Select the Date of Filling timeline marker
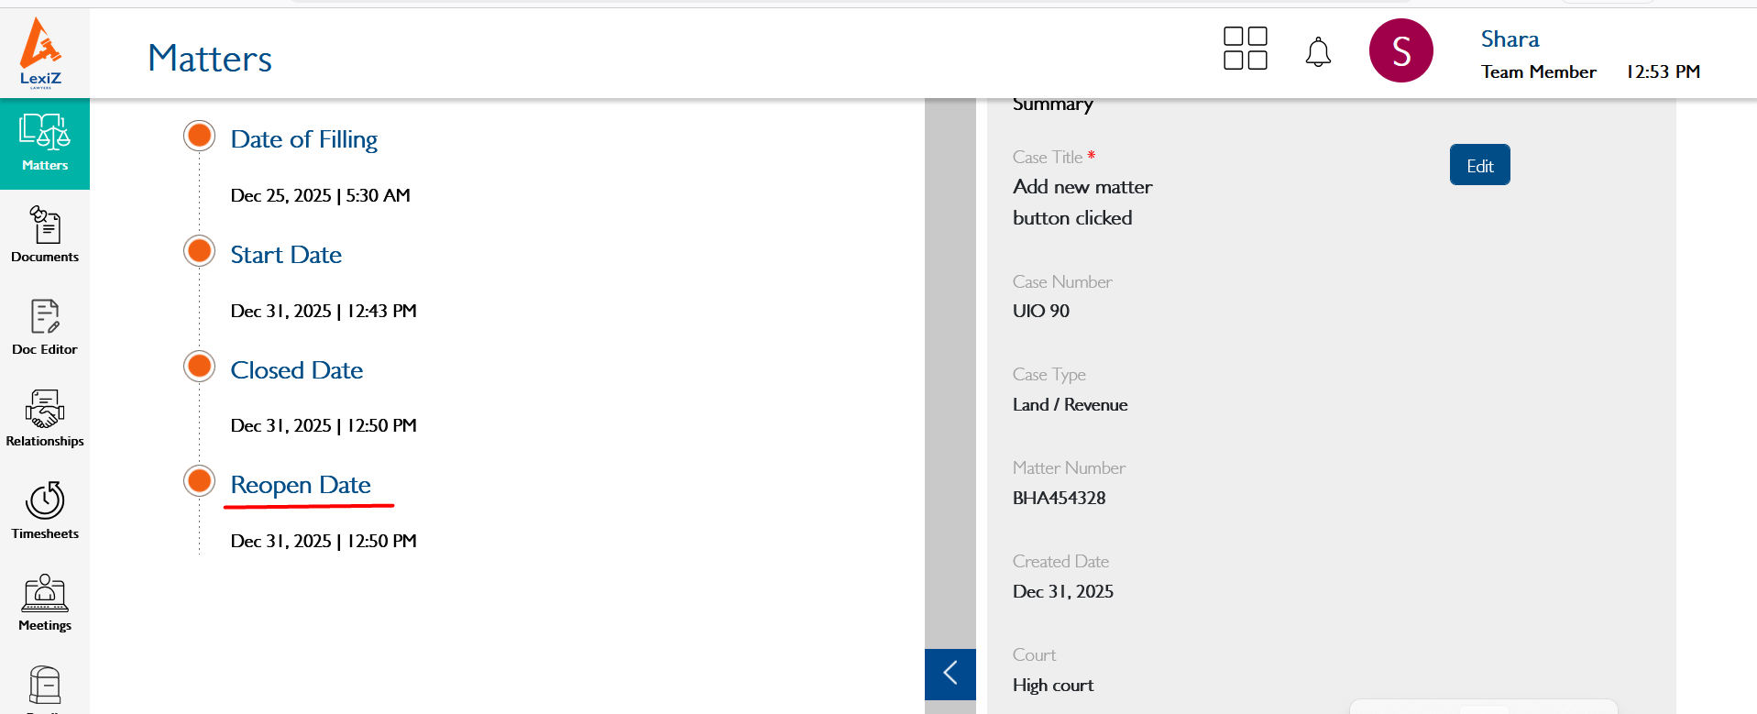The height and width of the screenshot is (714, 1757). pos(199,136)
